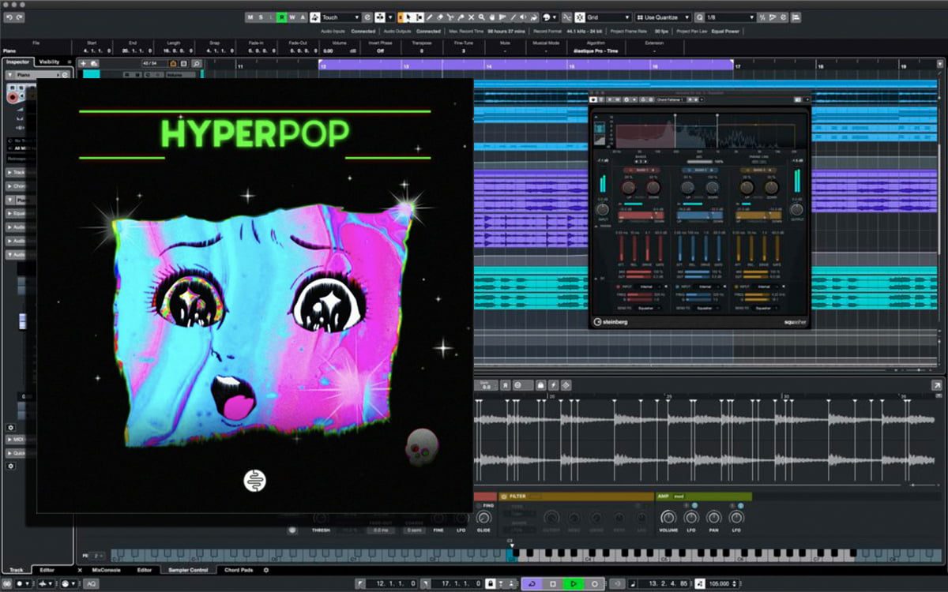
Task: Toggle Read automation (R) green button
Action: (282, 17)
